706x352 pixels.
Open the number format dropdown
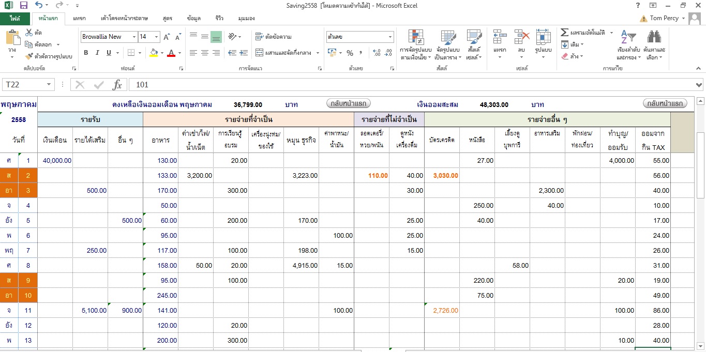point(390,37)
